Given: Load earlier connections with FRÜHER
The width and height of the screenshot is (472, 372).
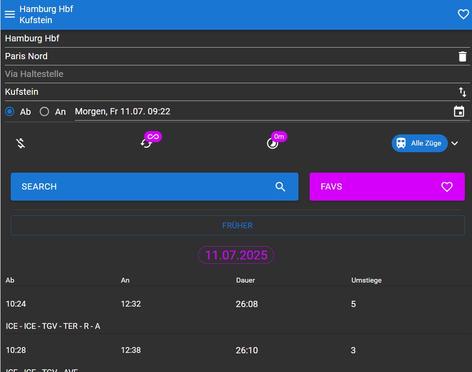Looking at the screenshot, I should click(237, 225).
